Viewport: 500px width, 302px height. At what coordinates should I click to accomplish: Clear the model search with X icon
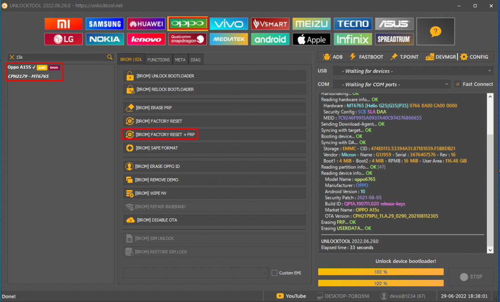pos(12,57)
